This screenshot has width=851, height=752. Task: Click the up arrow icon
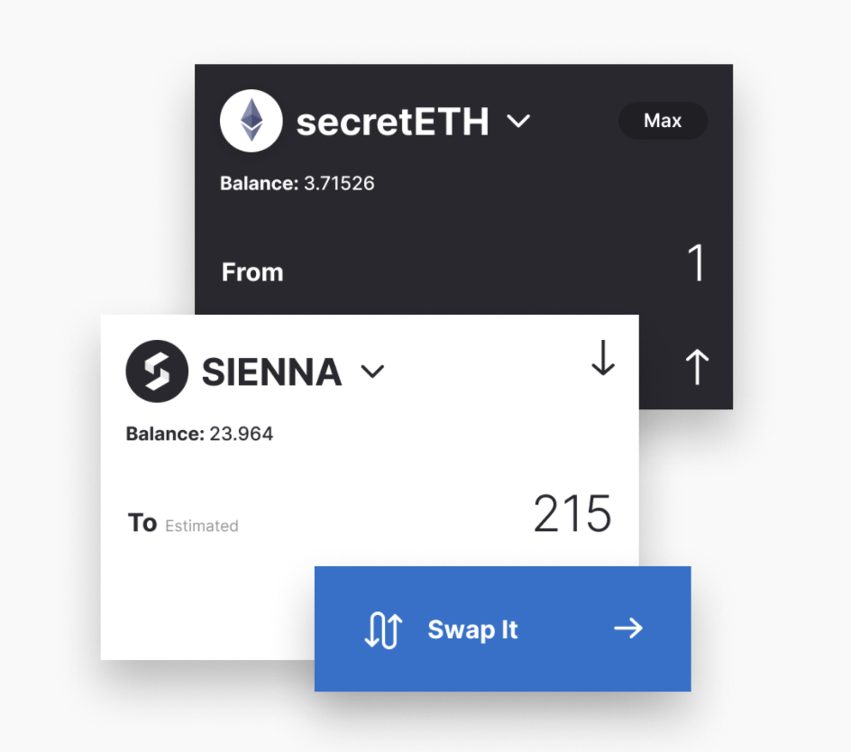pos(696,367)
